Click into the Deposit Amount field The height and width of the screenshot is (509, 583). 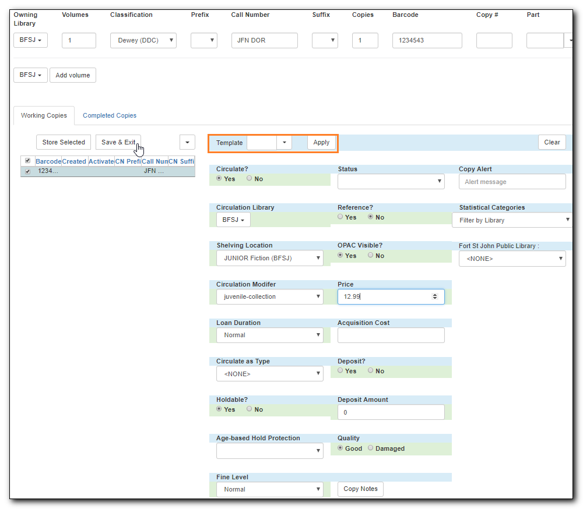(x=391, y=412)
